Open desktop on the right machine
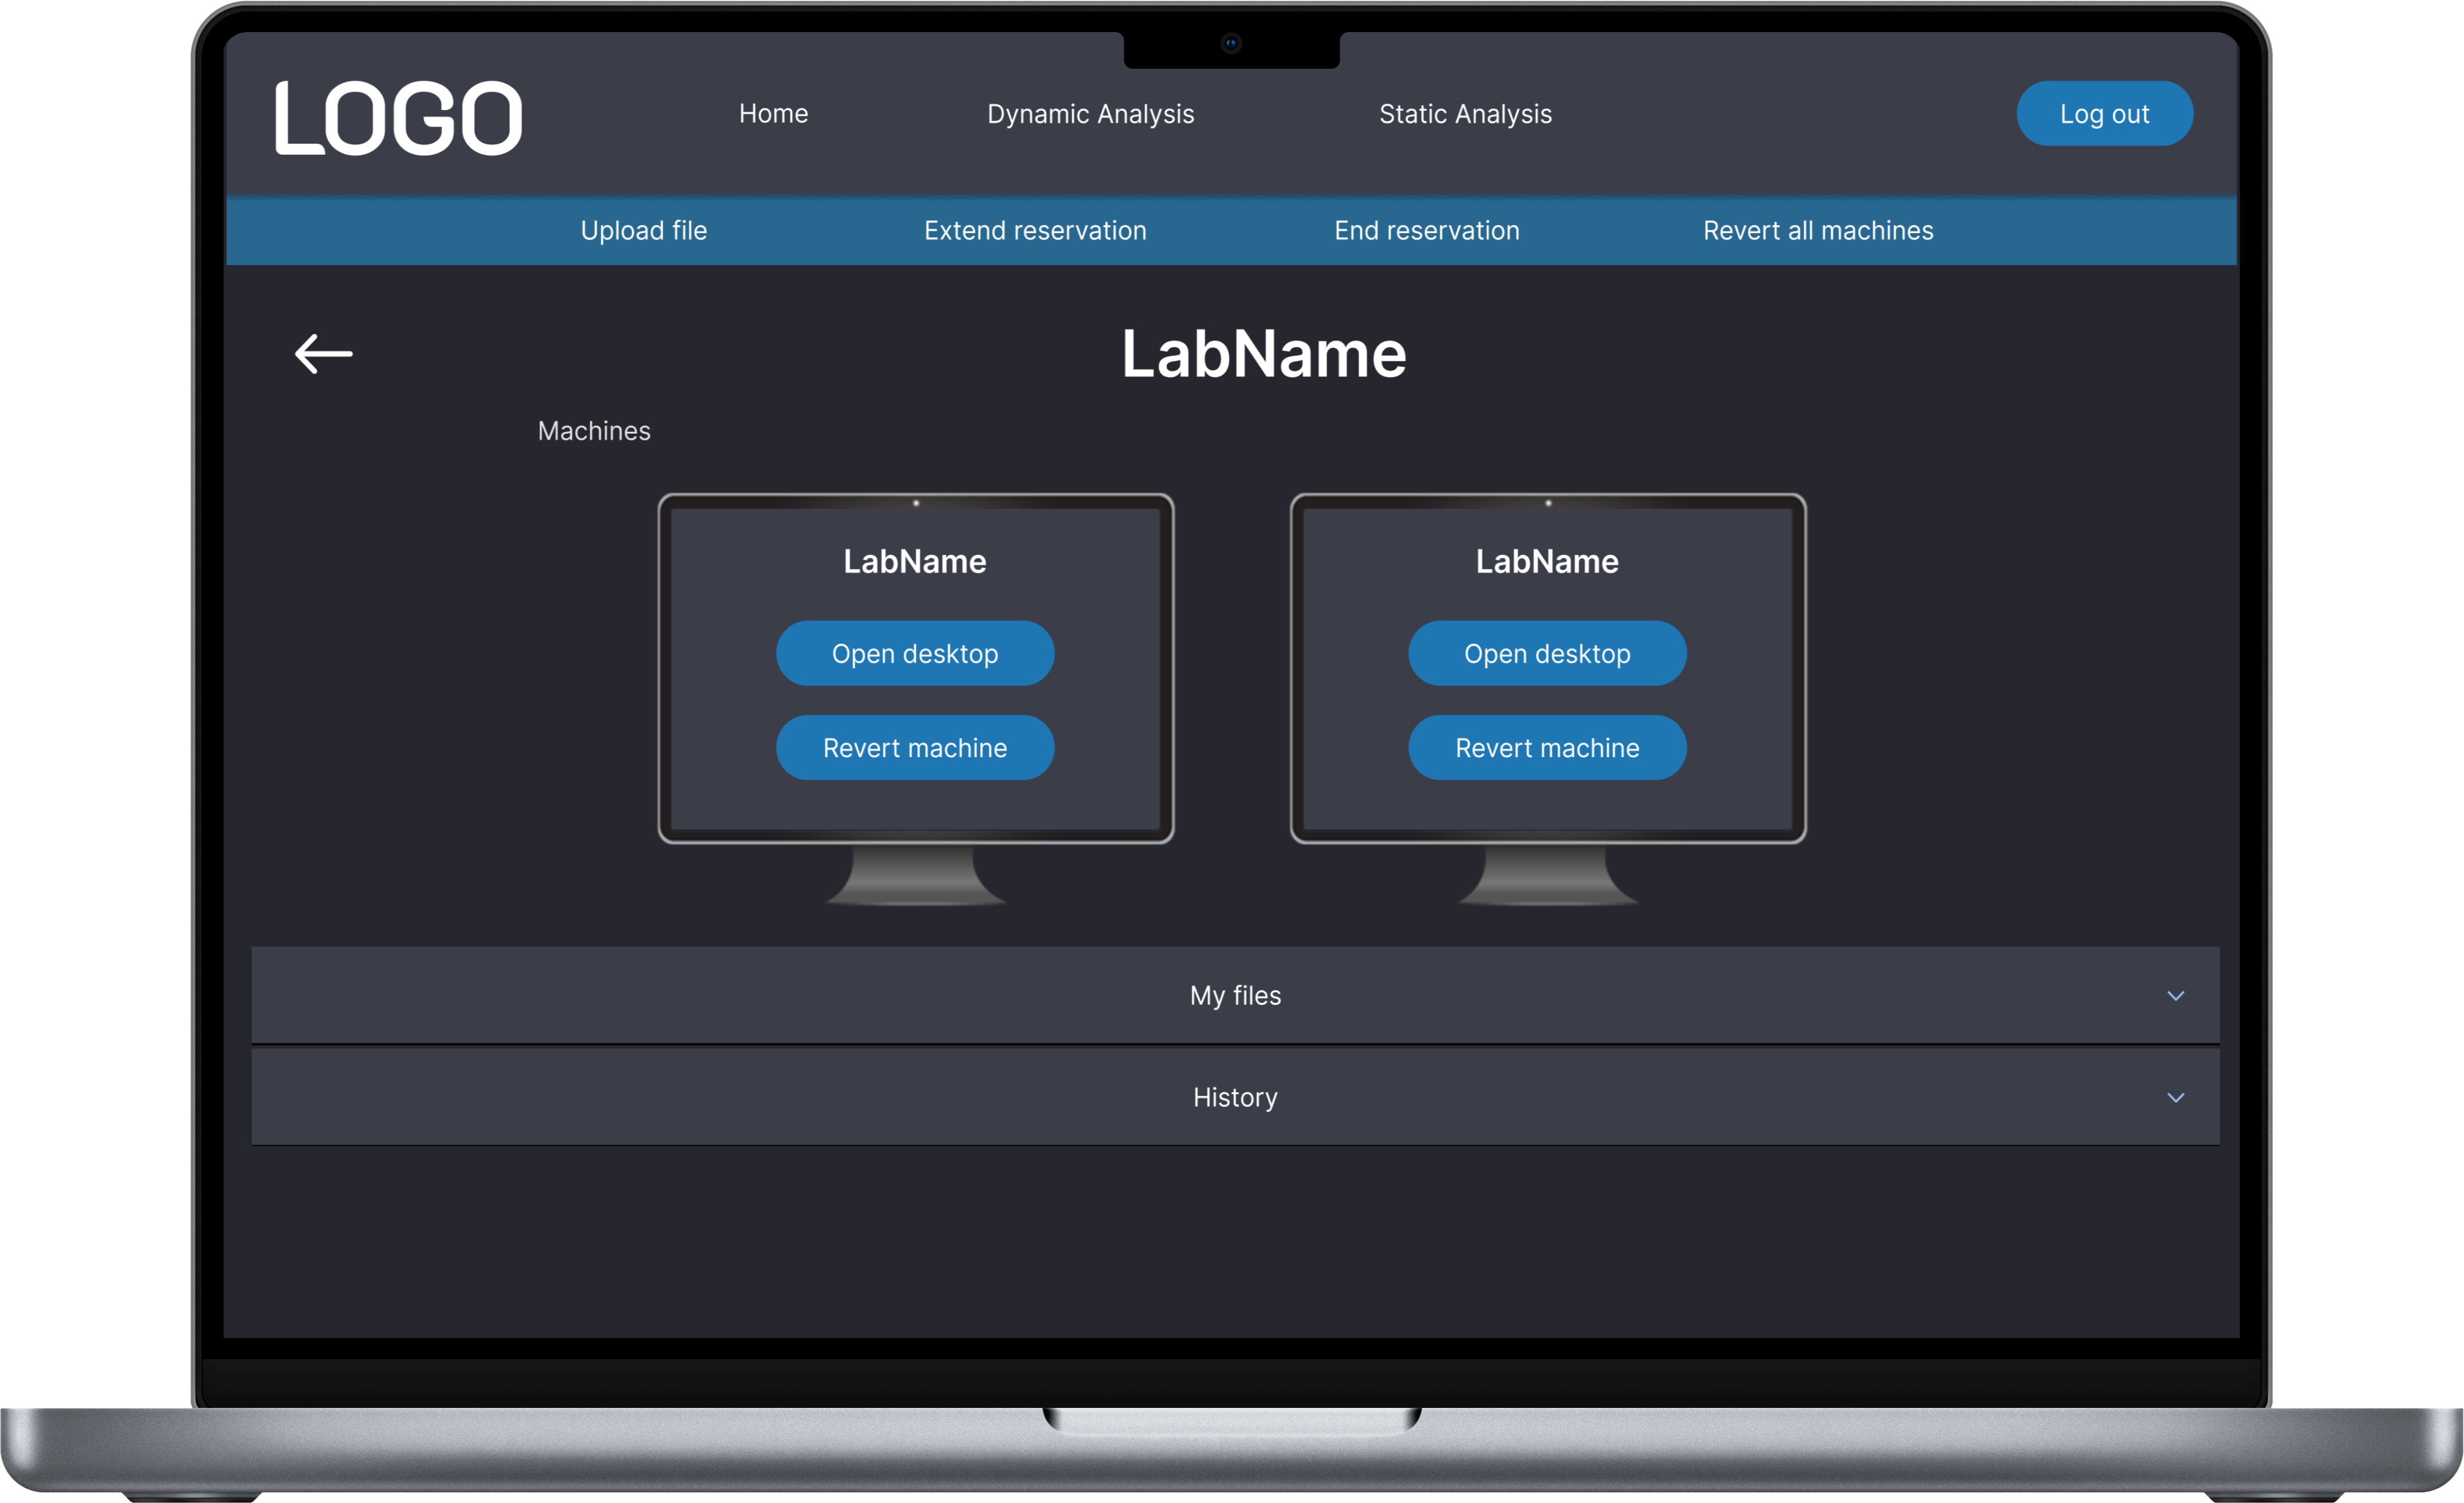The image size is (2464, 1503). click(1546, 654)
